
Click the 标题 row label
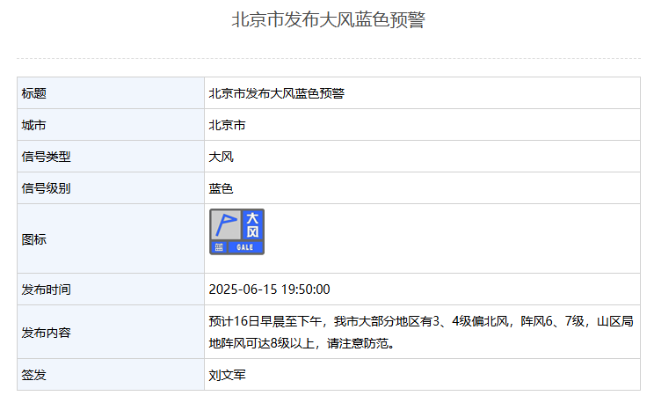coord(33,93)
